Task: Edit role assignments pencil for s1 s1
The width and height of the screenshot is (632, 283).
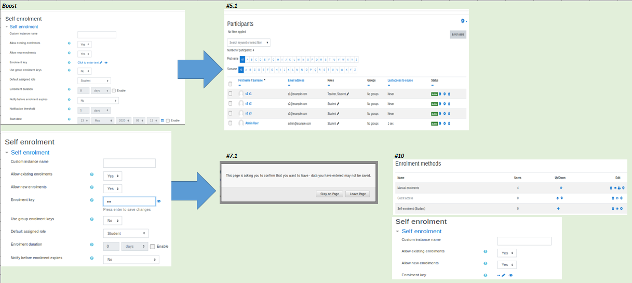Action: coord(348,94)
